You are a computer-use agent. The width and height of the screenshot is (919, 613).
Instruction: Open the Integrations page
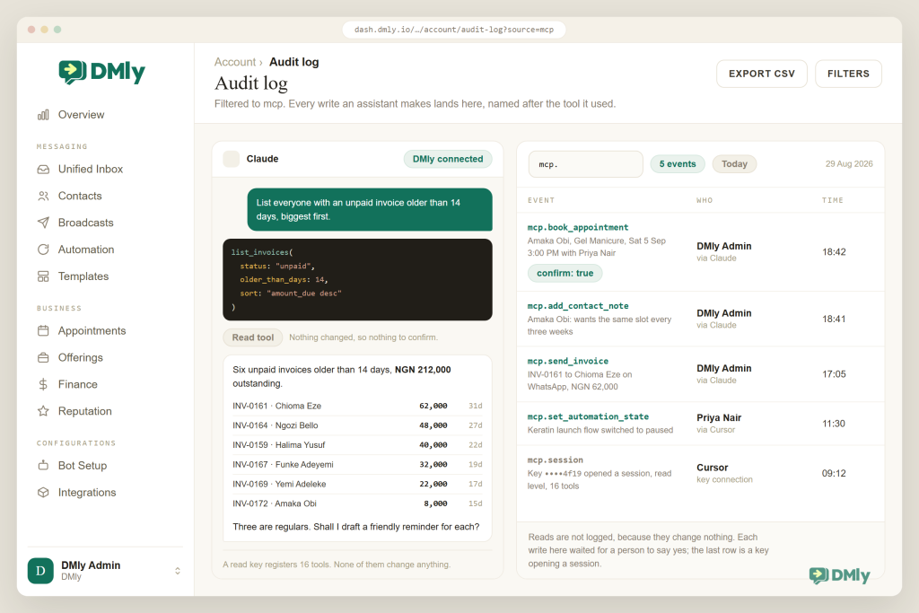[87, 493]
